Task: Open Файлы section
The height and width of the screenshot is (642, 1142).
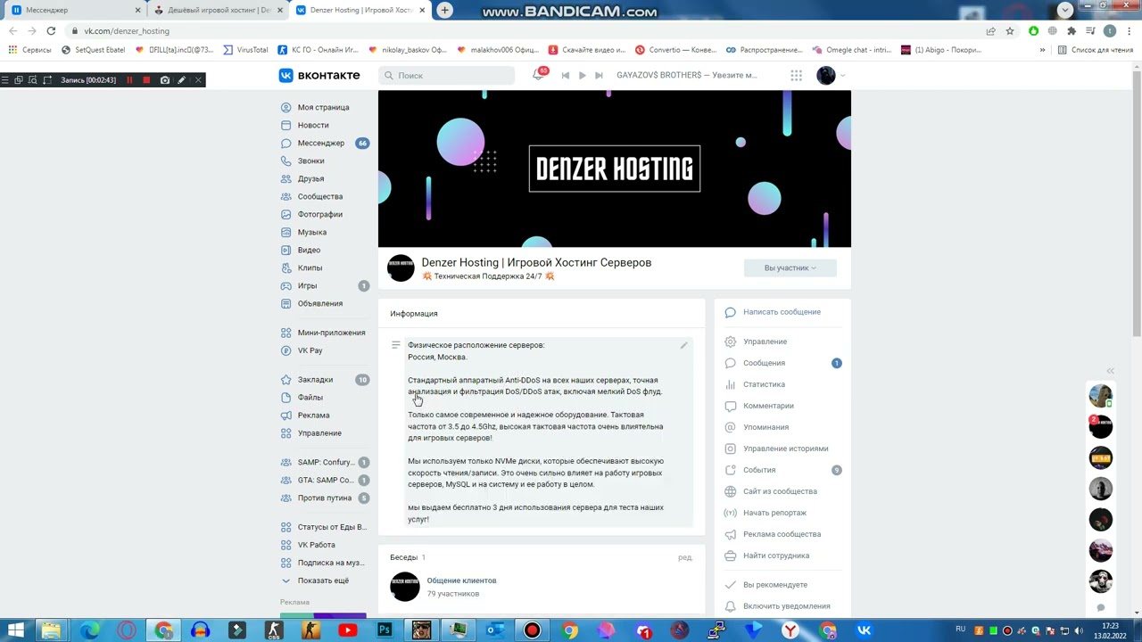Action: (310, 398)
